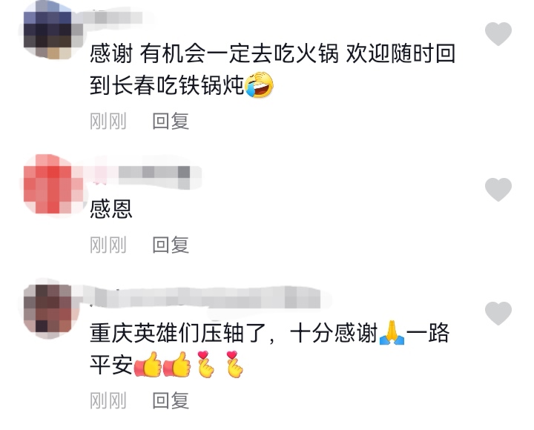534x430 pixels.
Task: Click 刚刚 timestamp under the 感恩 comment
Action: (108, 245)
